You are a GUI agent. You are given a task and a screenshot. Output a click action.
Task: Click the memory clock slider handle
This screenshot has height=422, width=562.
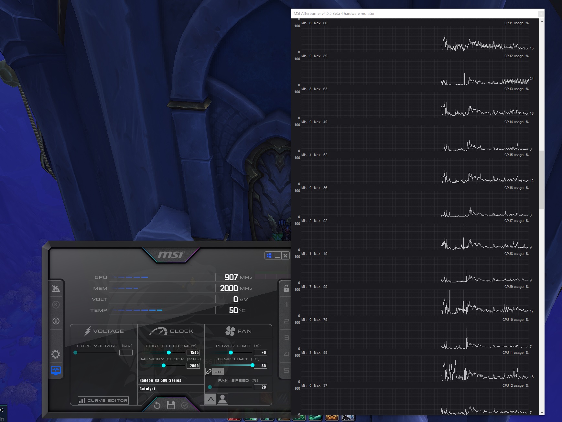(164, 365)
